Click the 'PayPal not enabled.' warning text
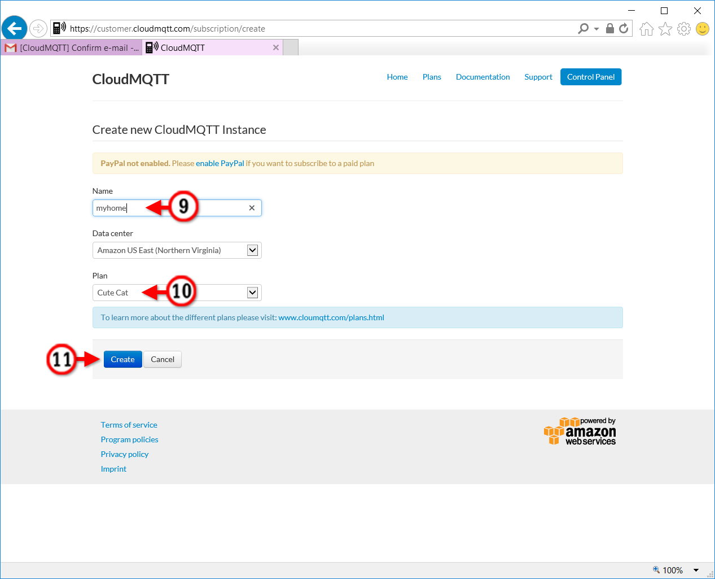 tap(135, 163)
